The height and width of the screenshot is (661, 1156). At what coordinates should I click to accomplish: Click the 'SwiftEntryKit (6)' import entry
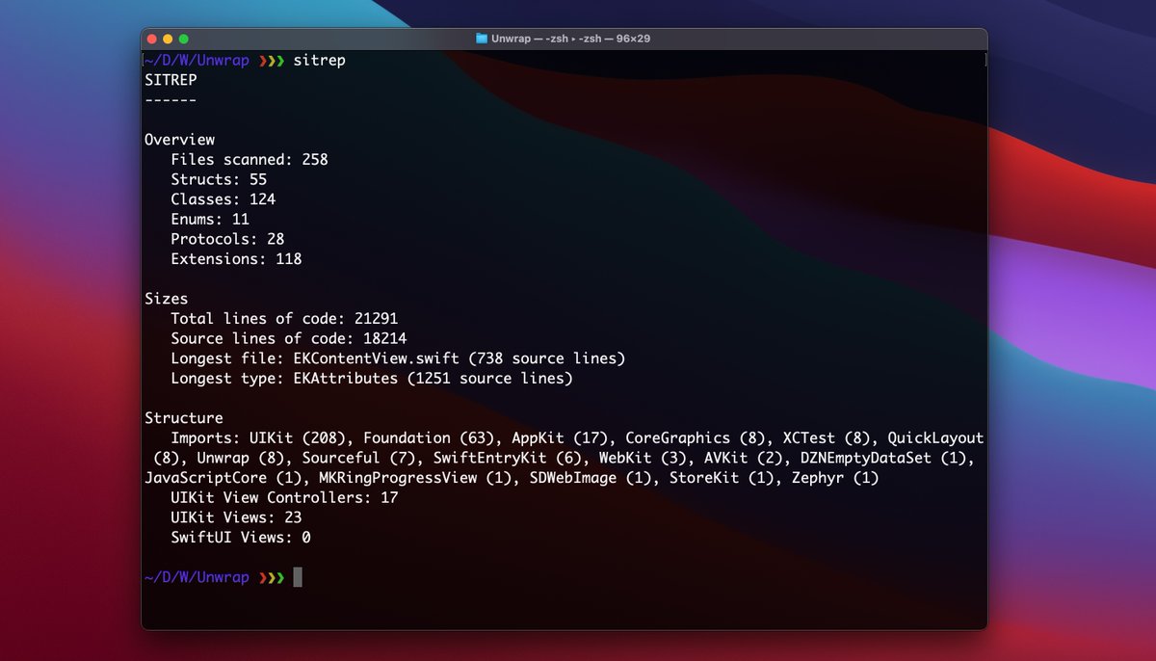coord(508,459)
